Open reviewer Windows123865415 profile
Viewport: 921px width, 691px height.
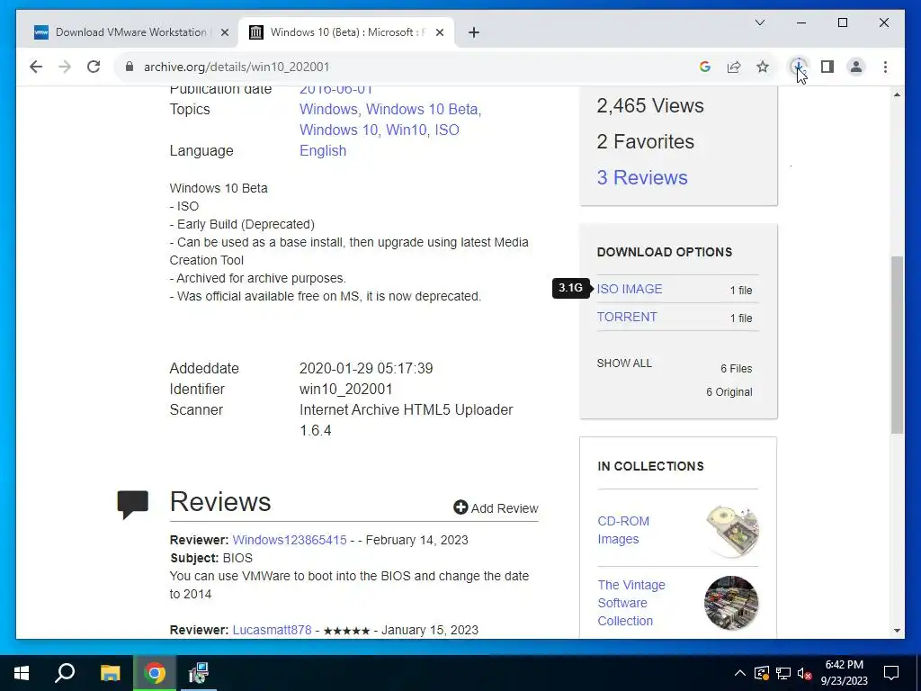(290, 540)
